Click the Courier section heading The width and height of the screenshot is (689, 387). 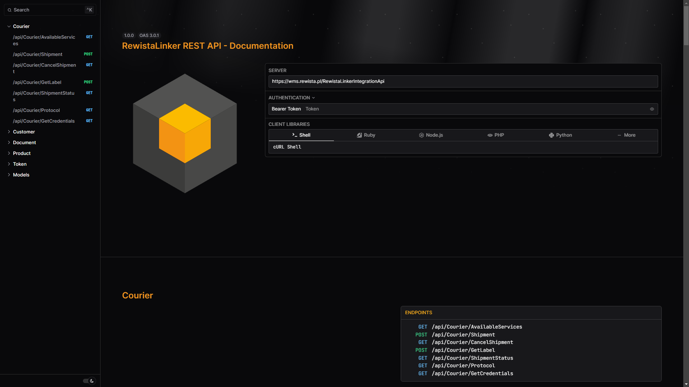[138, 296]
